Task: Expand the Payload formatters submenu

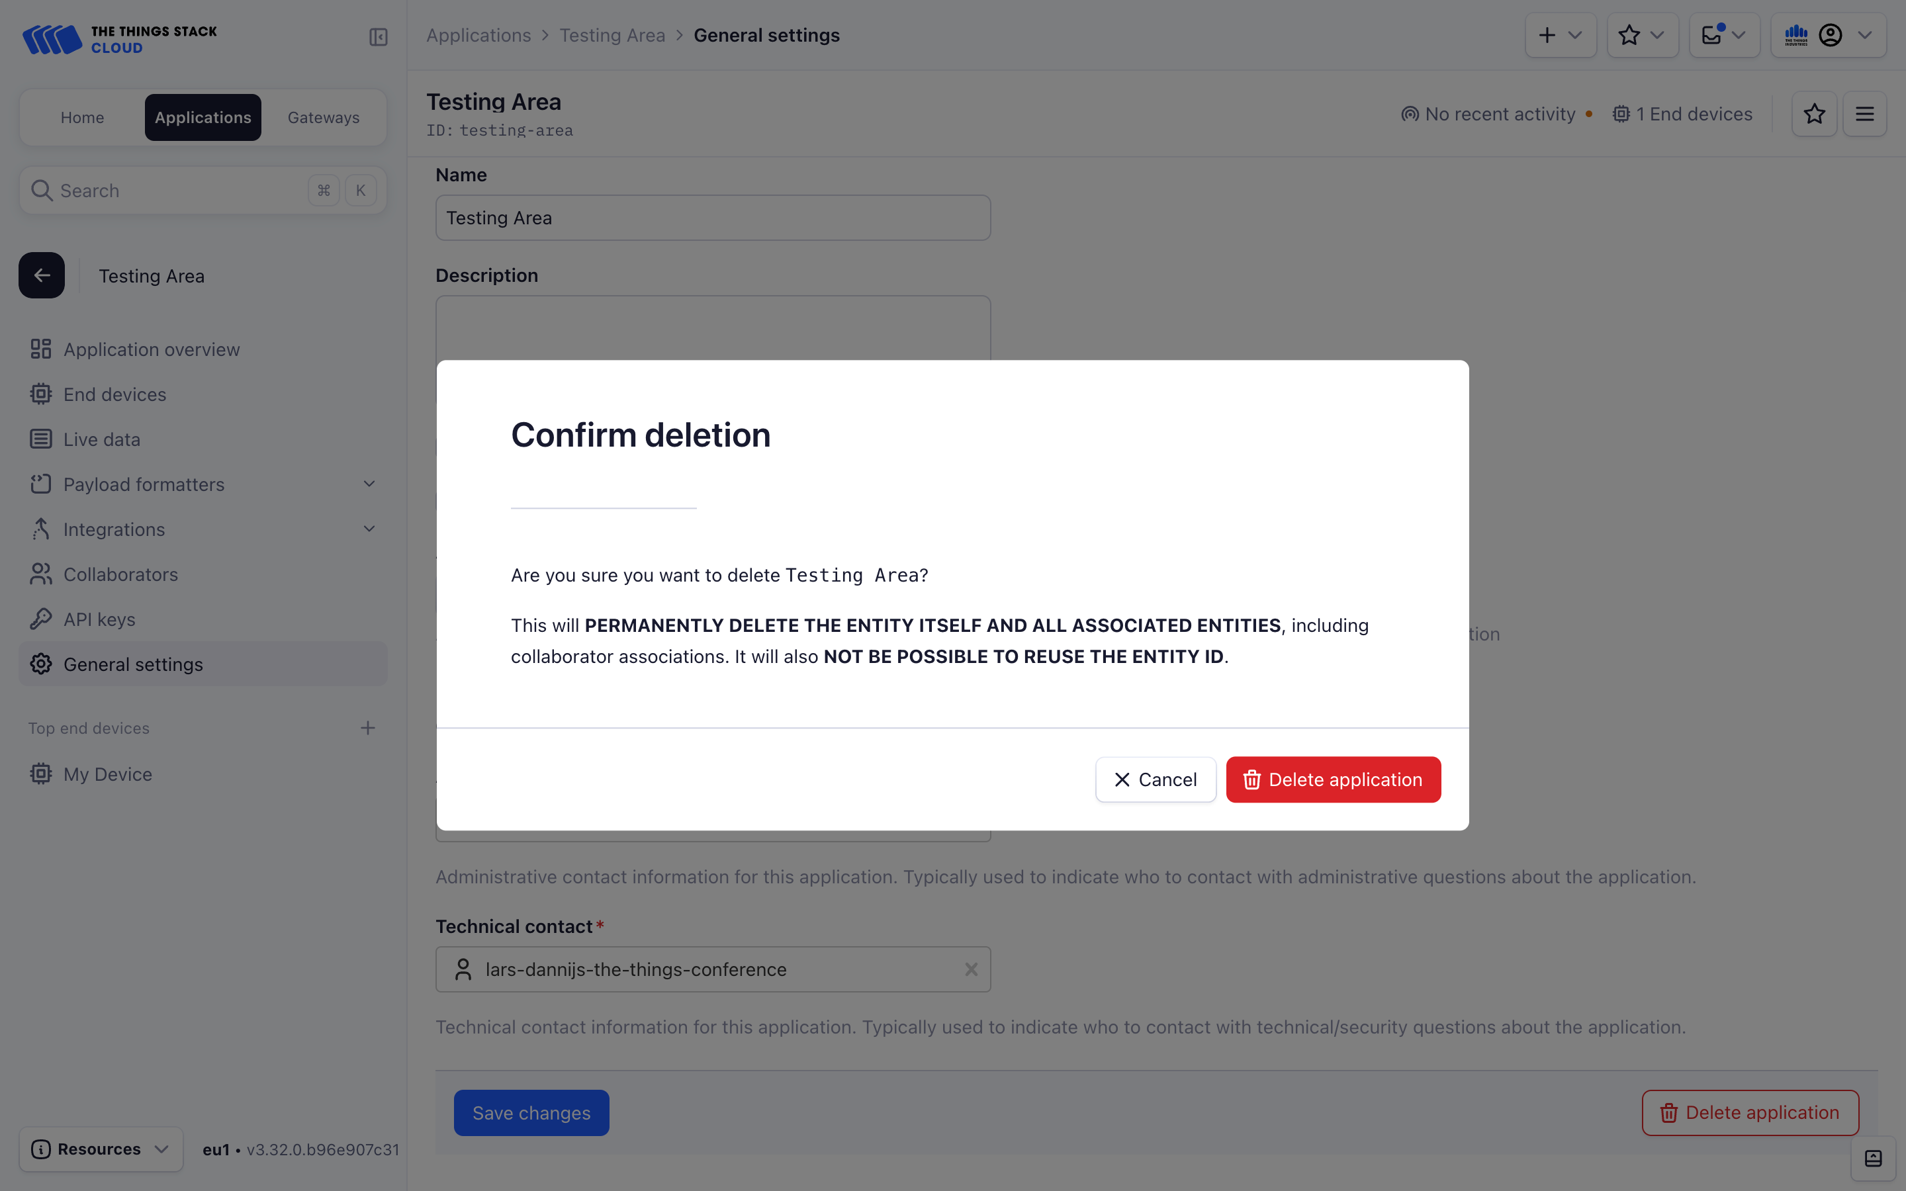Action: point(369,484)
